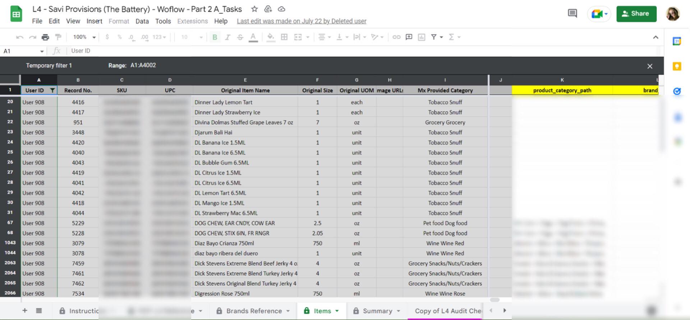Open the name box dropdown

[x=42, y=51]
